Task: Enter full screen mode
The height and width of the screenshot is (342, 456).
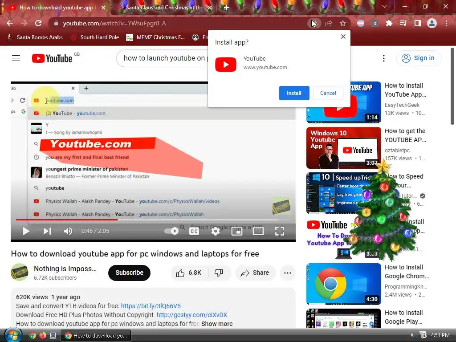Action: coord(280,231)
